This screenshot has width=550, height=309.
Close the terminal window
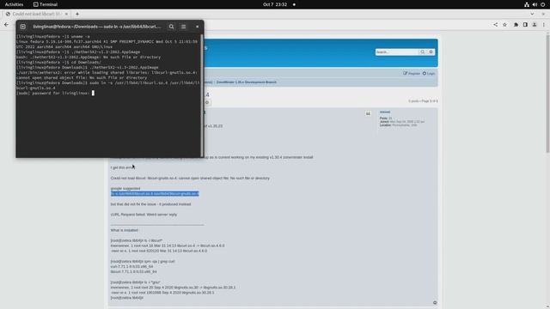pos(197,27)
